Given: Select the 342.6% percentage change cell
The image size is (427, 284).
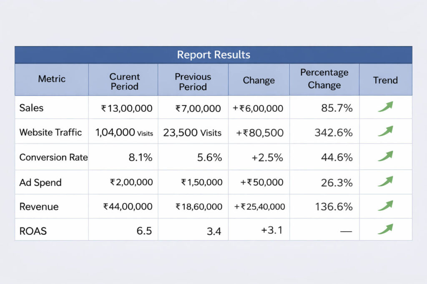Looking at the screenshot, I should [333, 133].
